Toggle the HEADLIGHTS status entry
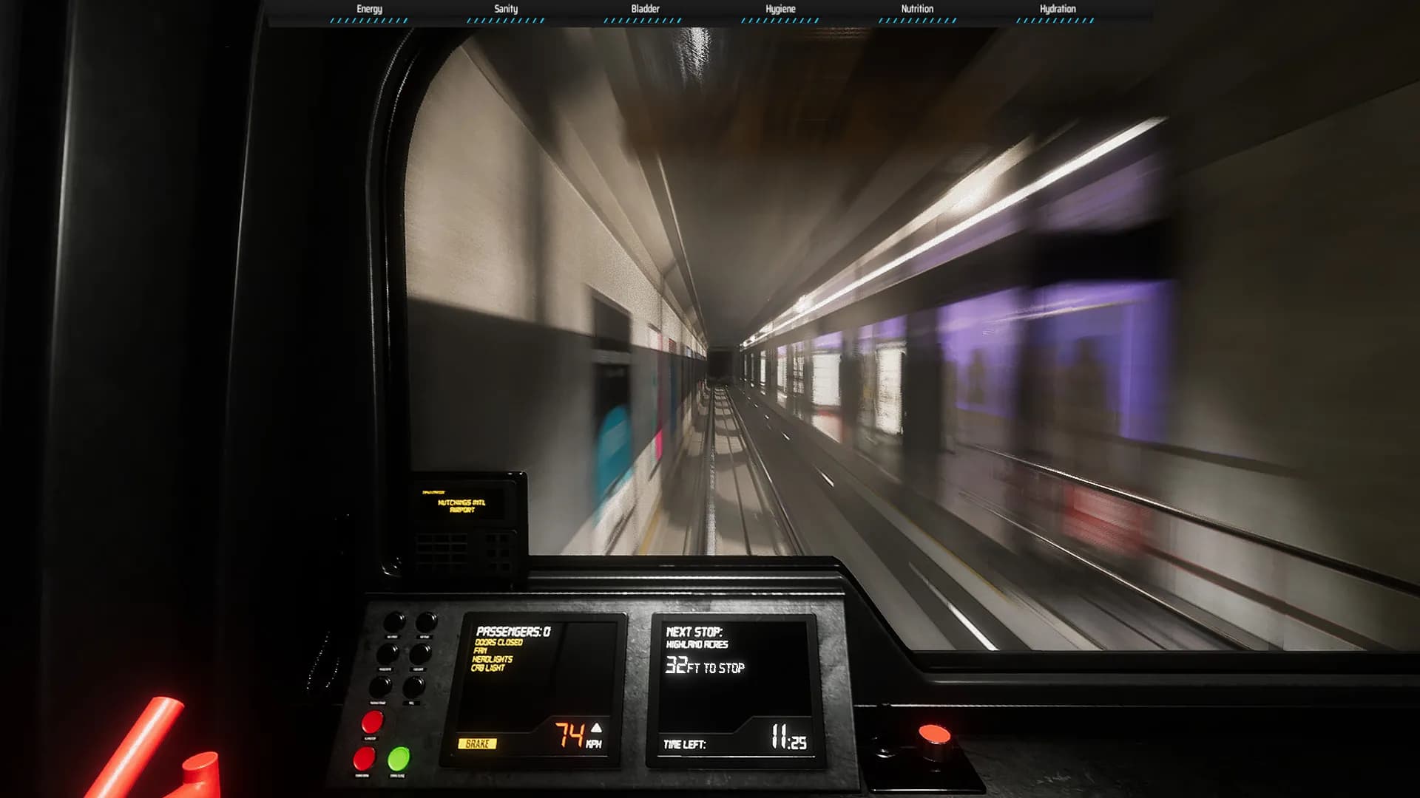 tap(493, 660)
